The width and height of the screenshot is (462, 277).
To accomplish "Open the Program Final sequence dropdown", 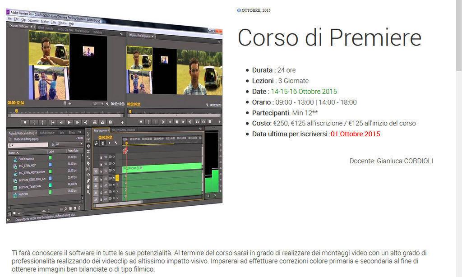I will coord(152,37).
